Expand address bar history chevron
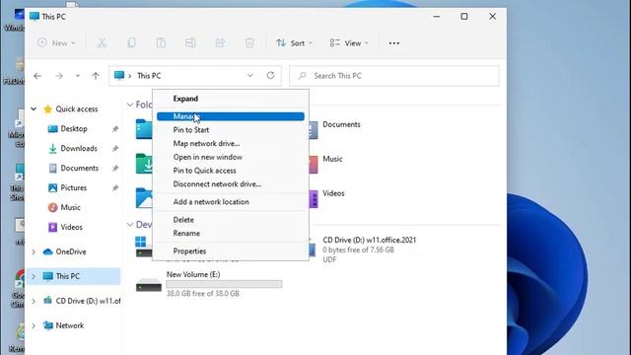 (x=249, y=76)
